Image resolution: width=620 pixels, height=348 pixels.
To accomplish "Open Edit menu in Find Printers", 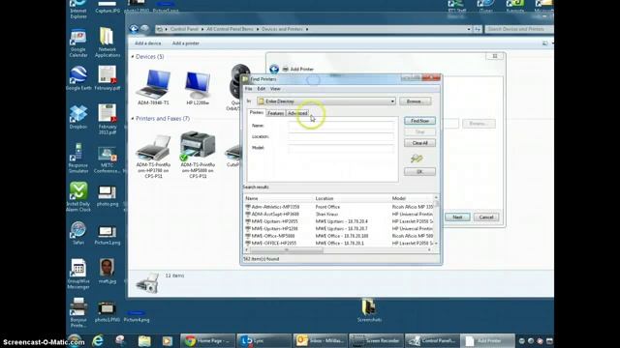I will [x=261, y=89].
